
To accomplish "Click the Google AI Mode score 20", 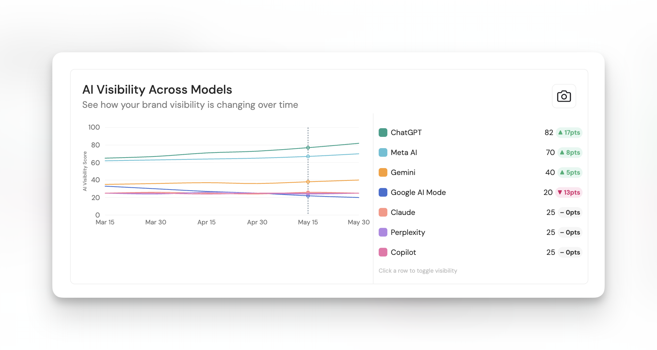I will 548,192.
